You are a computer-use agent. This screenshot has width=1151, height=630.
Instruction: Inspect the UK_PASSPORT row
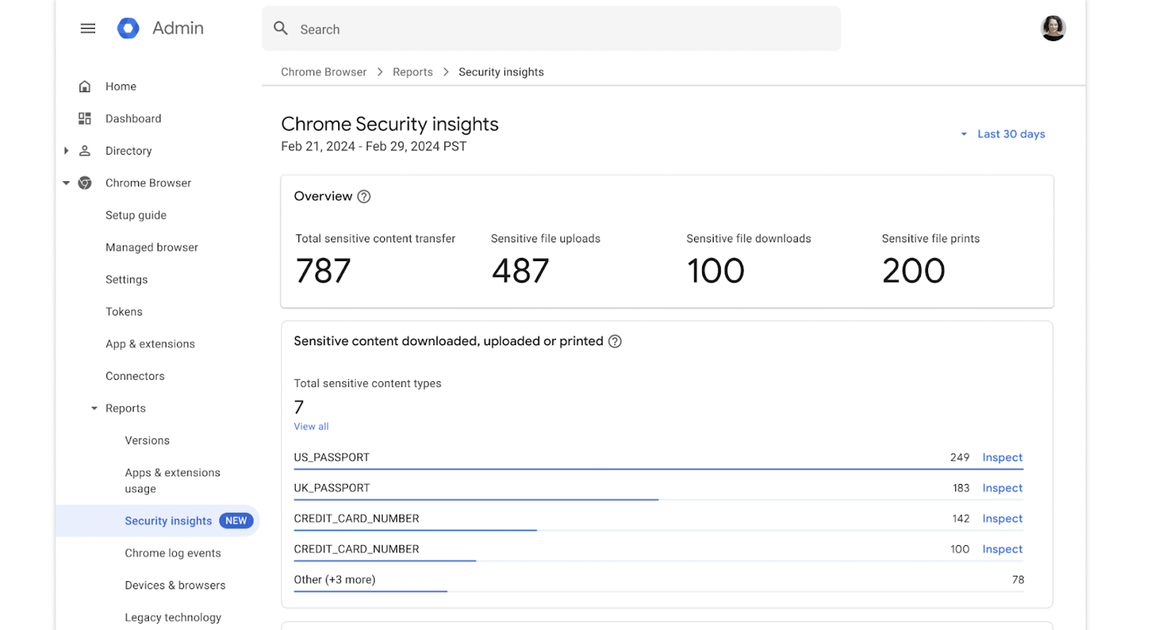point(1001,488)
